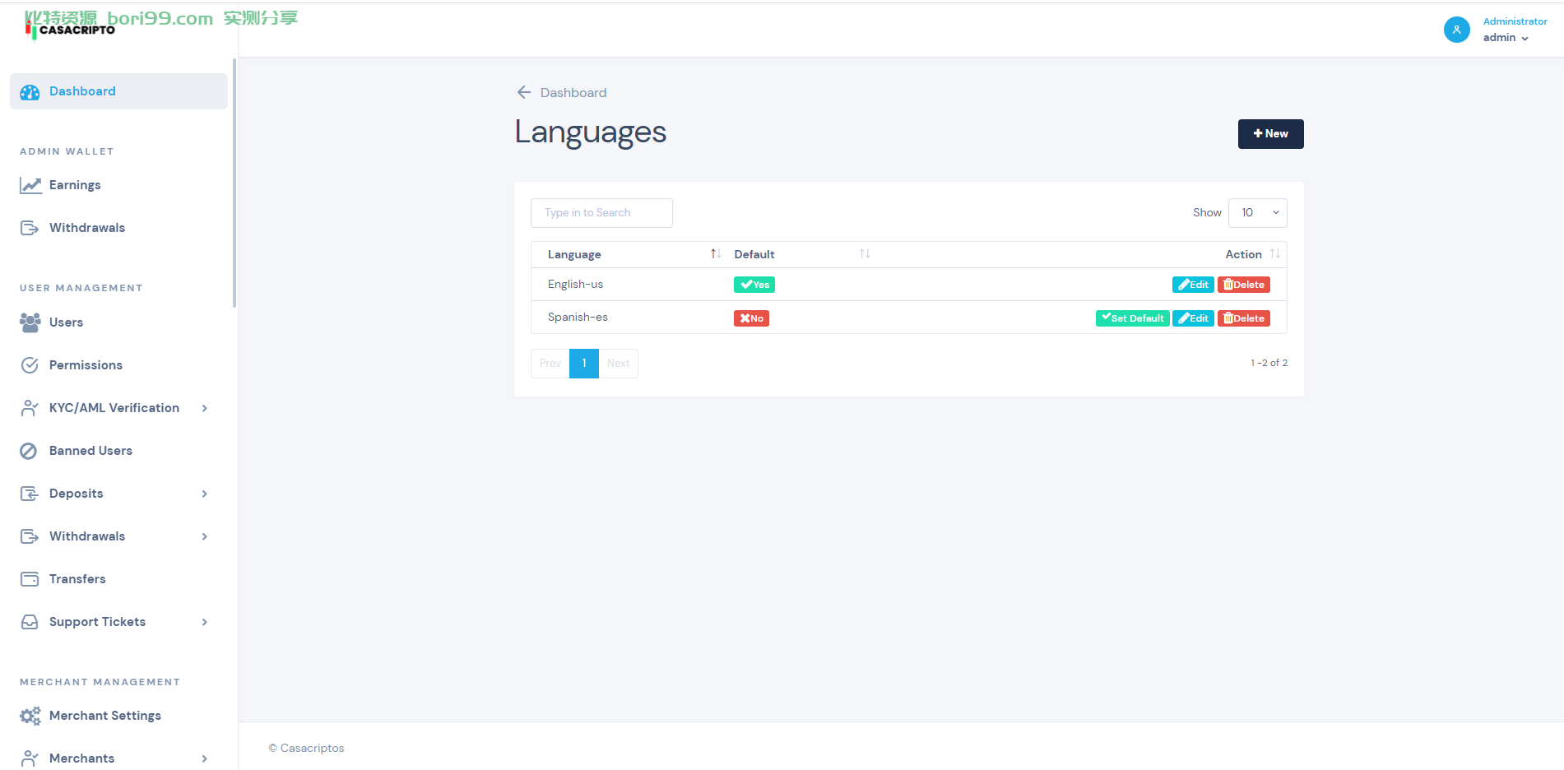
Task: Click the No default badge for Spanish-es
Action: click(x=751, y=318)
